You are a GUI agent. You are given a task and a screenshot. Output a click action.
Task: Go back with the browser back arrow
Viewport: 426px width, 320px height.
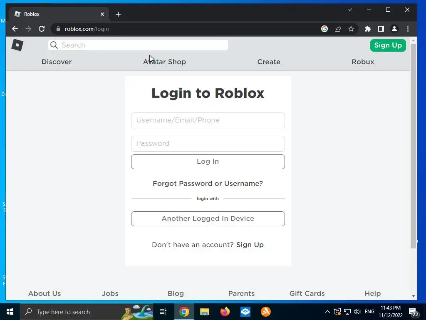(15, 29)
